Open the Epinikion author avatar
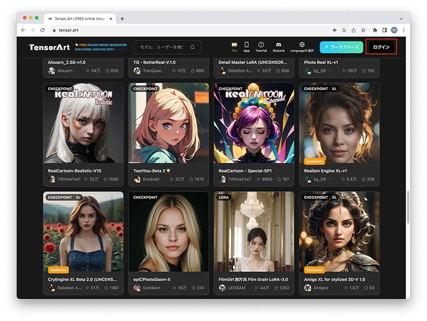This screenshot has width=427, height=321. tap(137, 288)
